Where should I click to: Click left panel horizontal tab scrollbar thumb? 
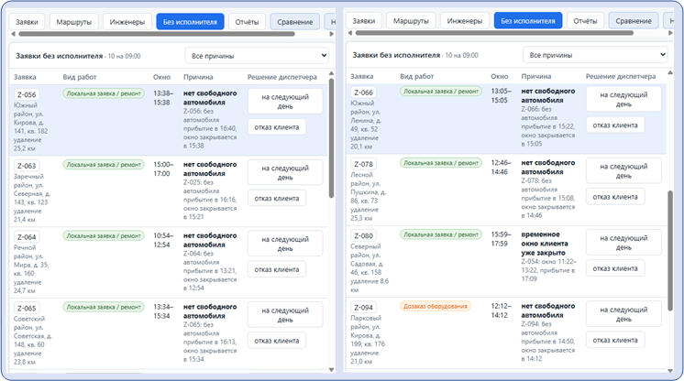click(x=157, y=34)
